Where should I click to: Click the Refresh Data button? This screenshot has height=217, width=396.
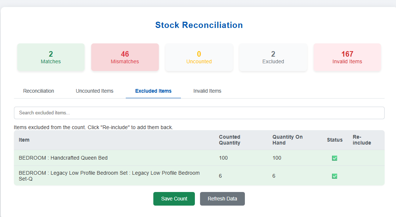coord(222,199)
